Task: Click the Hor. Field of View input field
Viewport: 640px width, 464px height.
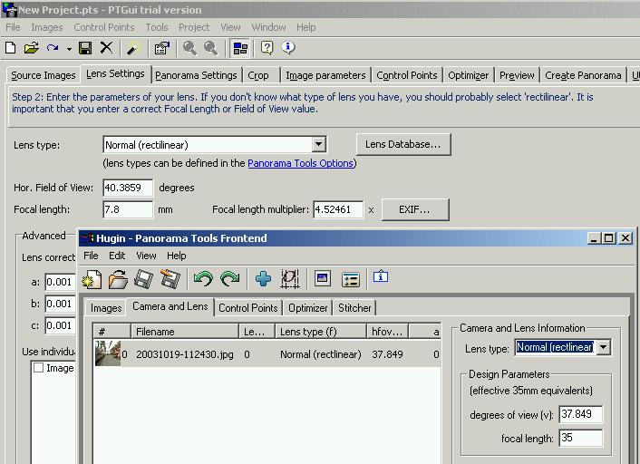Action: [x=128, y=188]
